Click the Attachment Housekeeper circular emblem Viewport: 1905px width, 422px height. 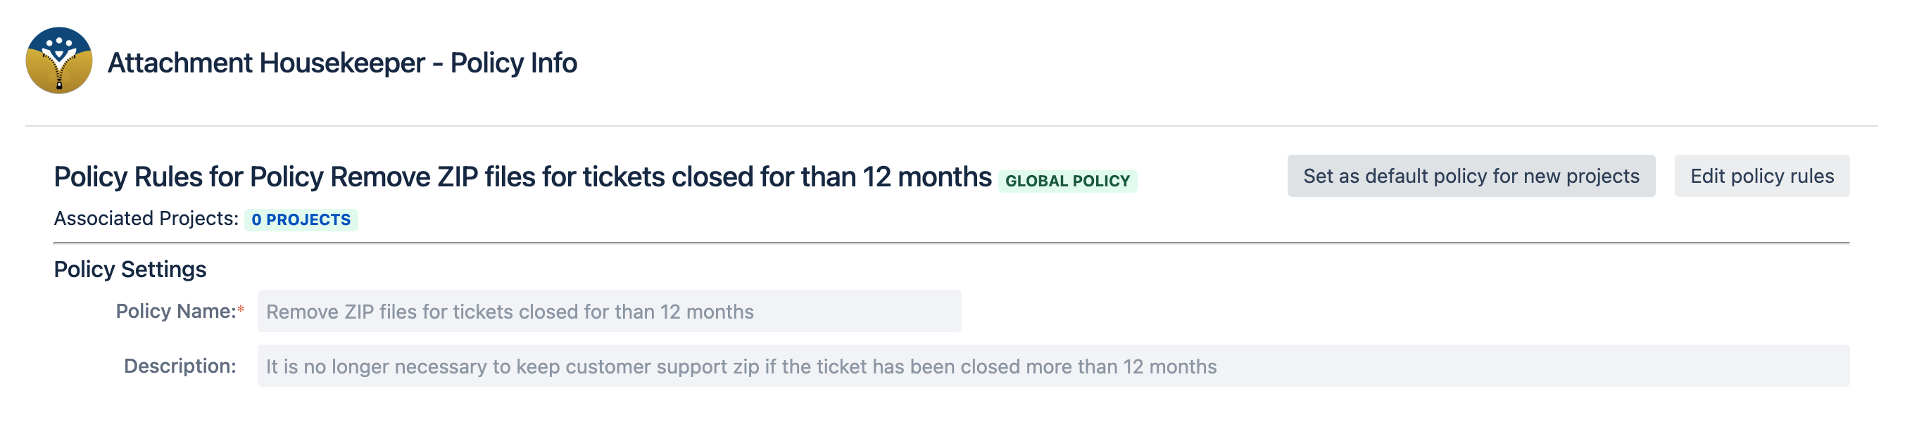coord(59,63)
